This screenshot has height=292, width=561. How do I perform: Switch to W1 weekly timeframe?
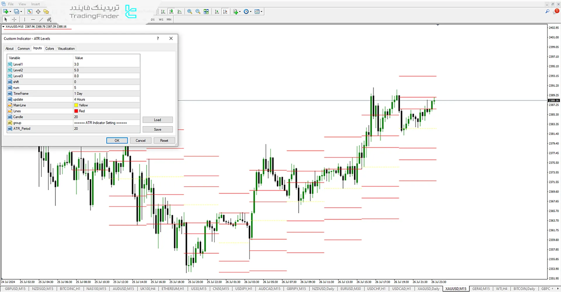pyautogui.click(x=161, y=20)
